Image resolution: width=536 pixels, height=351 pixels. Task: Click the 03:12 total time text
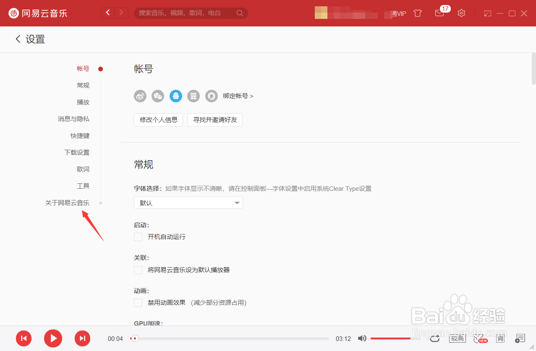click(343, 339)
